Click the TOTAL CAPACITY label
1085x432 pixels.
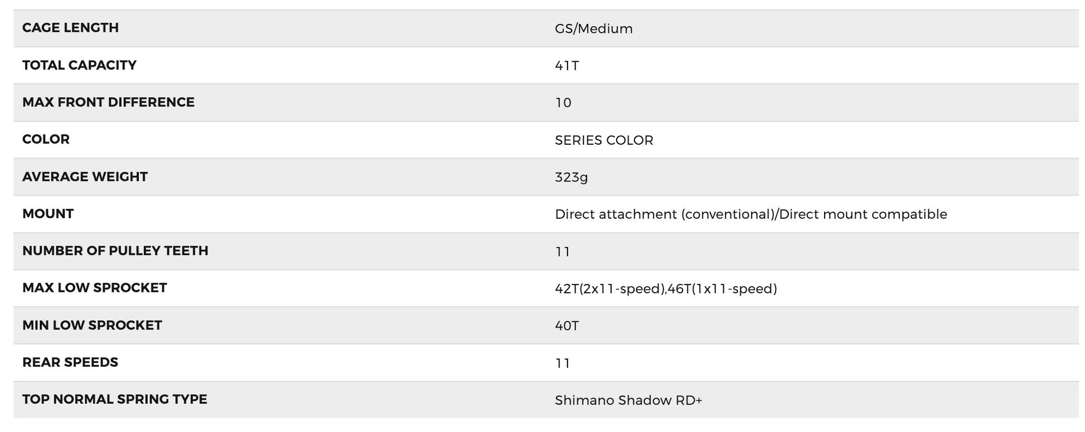(79, 65)
